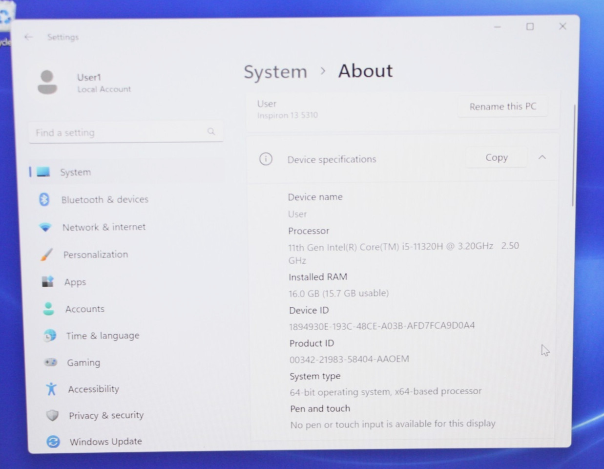Screen dimensions: 604x469
Task: Click Rename this PC button
Action: tap(503, 107)
